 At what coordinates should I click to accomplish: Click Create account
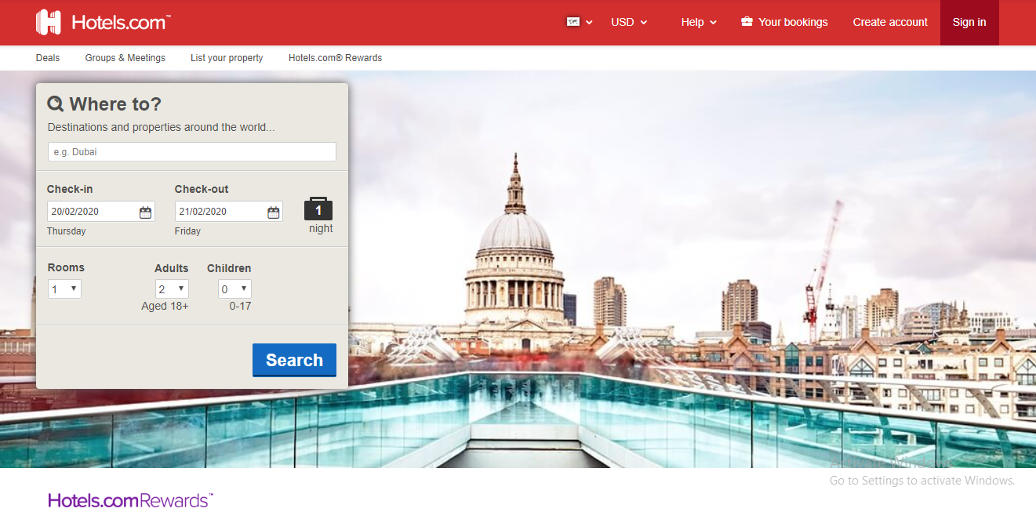tap(890, 22)
